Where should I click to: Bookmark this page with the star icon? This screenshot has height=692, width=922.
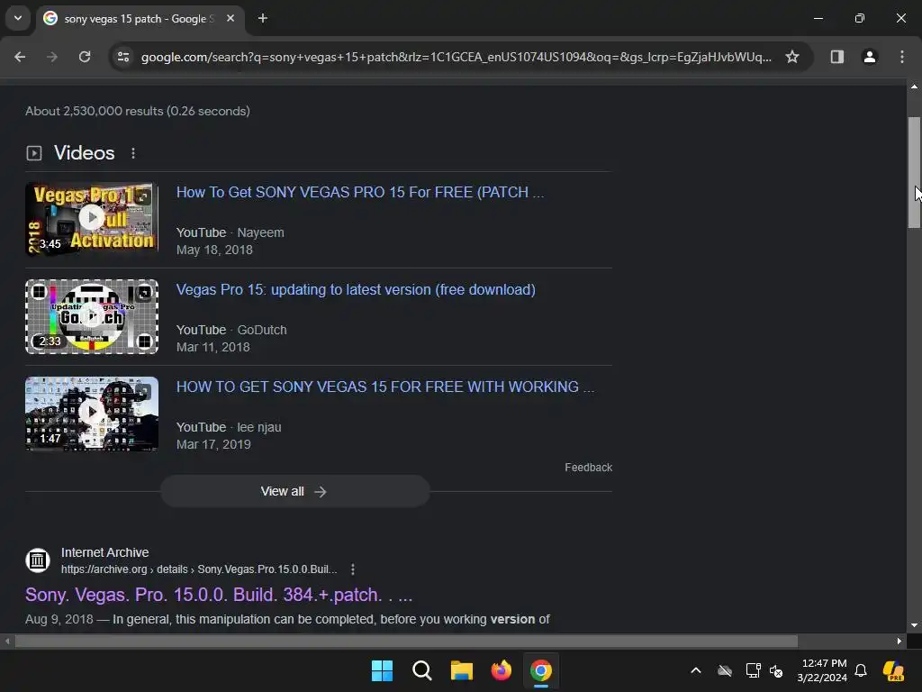[x=792, y=57]
